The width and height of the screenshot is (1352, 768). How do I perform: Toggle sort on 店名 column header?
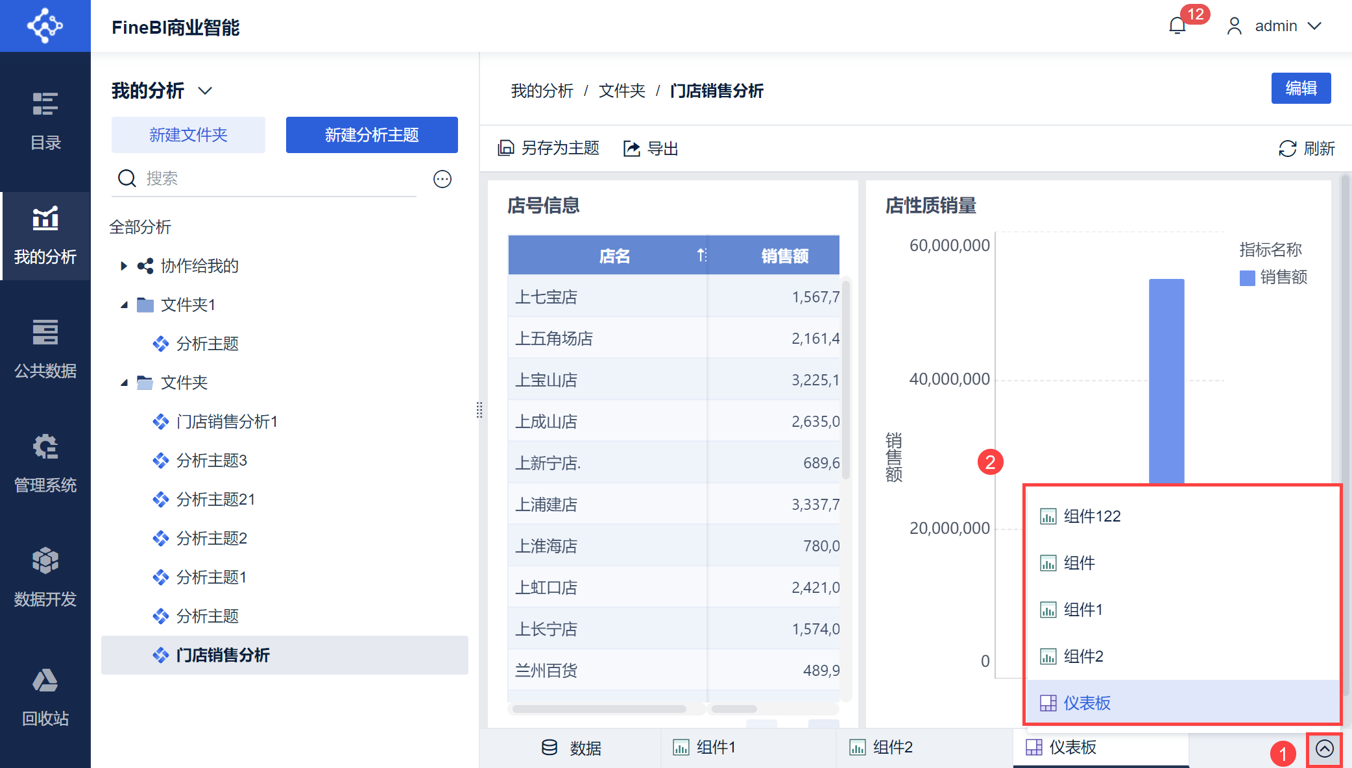point(701,256)
